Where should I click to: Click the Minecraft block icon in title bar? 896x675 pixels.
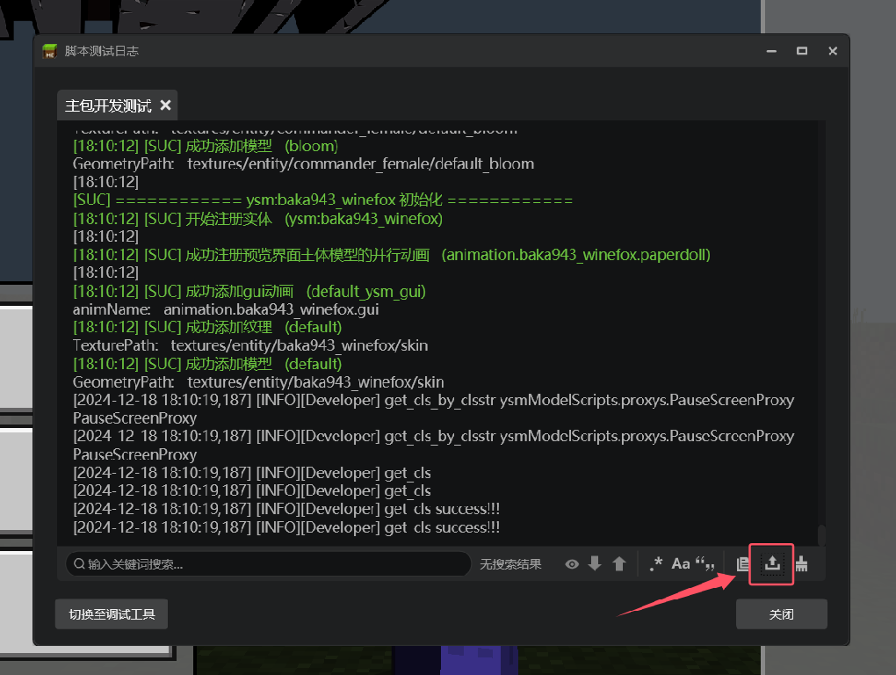(x=50, y=51)
